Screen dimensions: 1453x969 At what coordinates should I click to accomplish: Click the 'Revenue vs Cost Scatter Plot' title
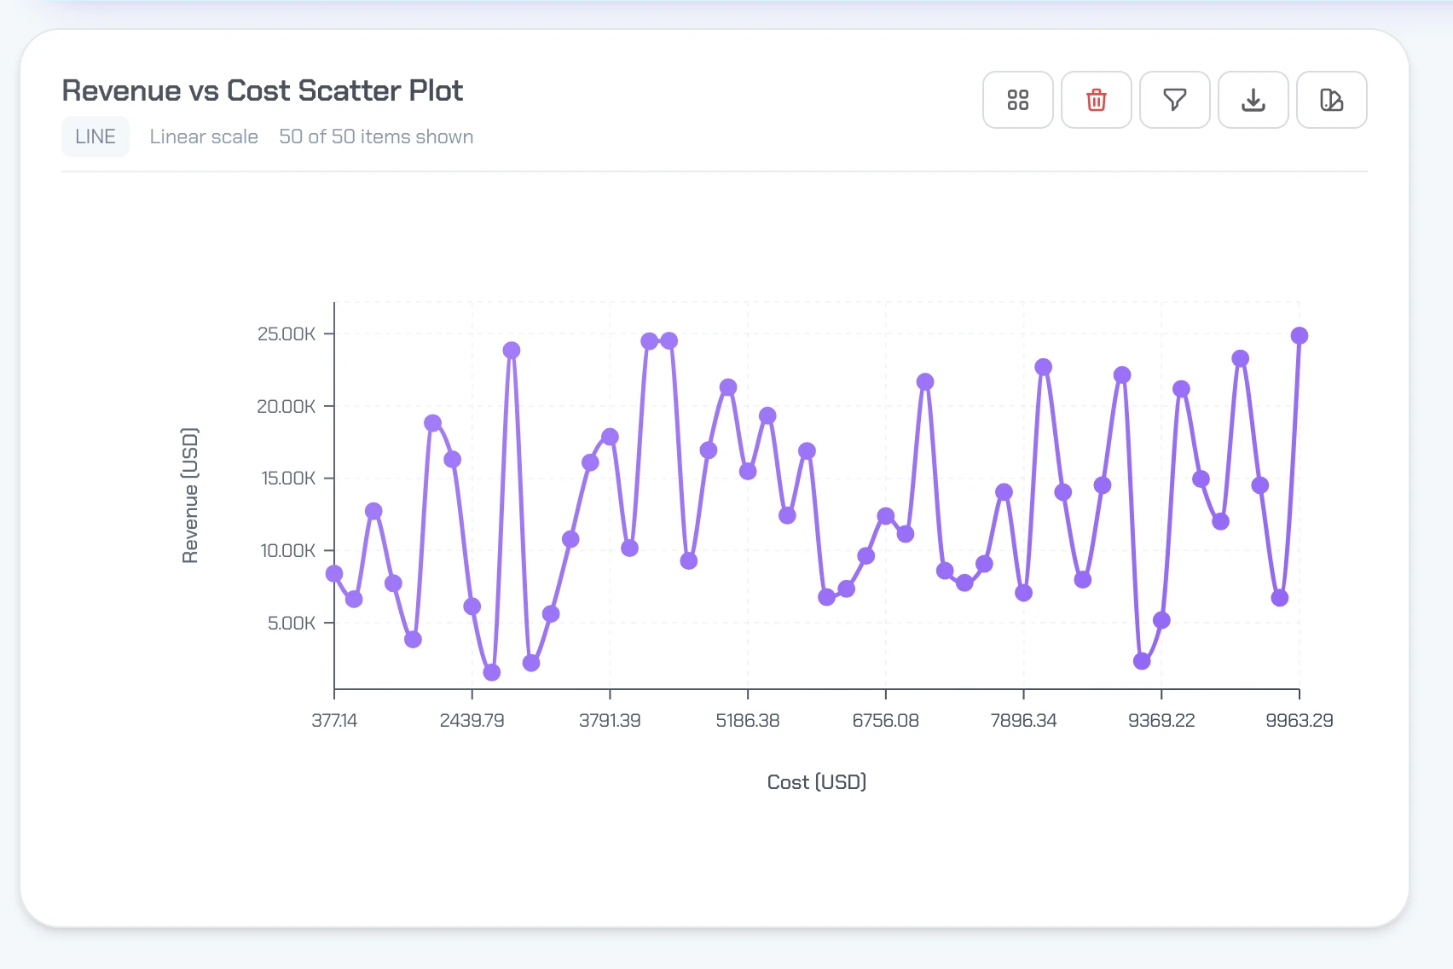(263, 90)
